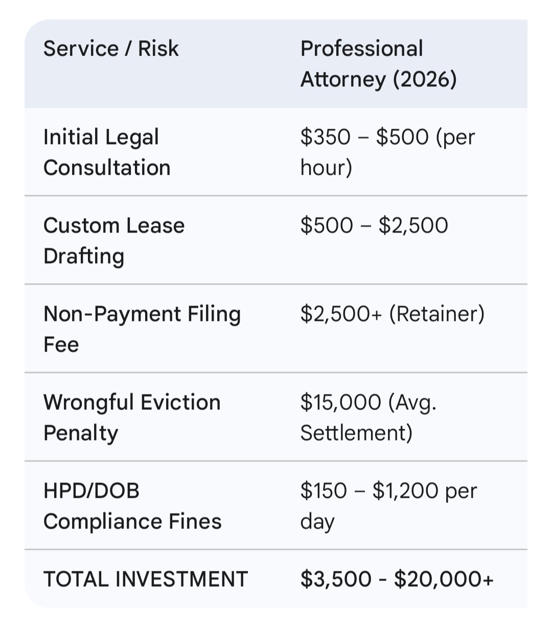The width and height of the screenshot is (552, 625).
Task: Click the word Drafting in the lease row
Action: [84, 257]
